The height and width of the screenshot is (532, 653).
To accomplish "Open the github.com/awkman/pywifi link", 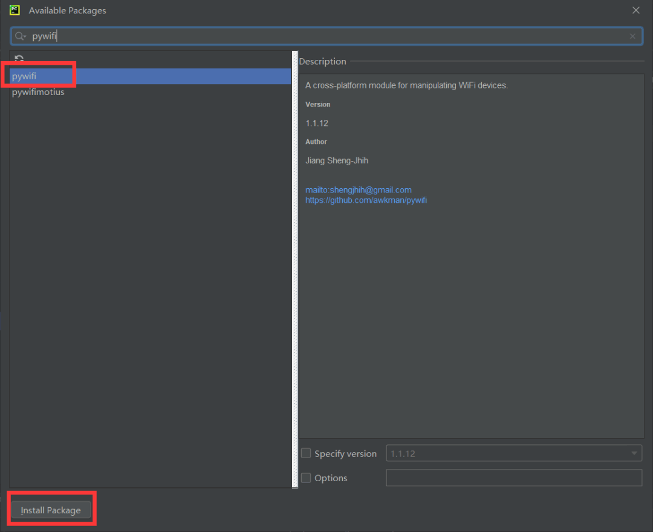I will click(366, 200).
